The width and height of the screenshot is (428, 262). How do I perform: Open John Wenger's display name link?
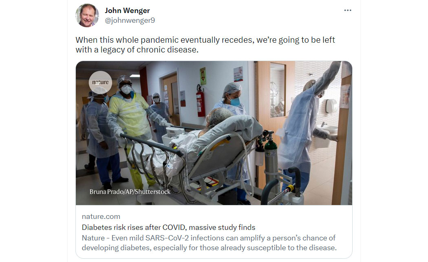pos(127,11)
